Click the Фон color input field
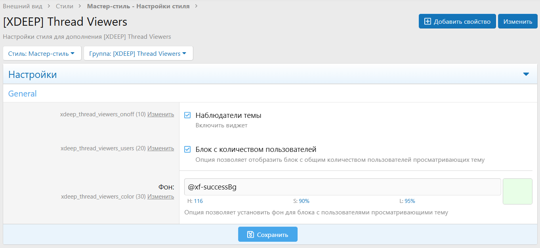The height and width of the screenshot is (248, 540). click(x=342, y=187)
